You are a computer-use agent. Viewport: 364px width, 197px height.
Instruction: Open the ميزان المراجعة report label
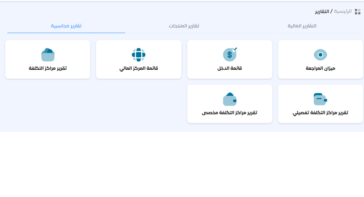tap(320, 68)
